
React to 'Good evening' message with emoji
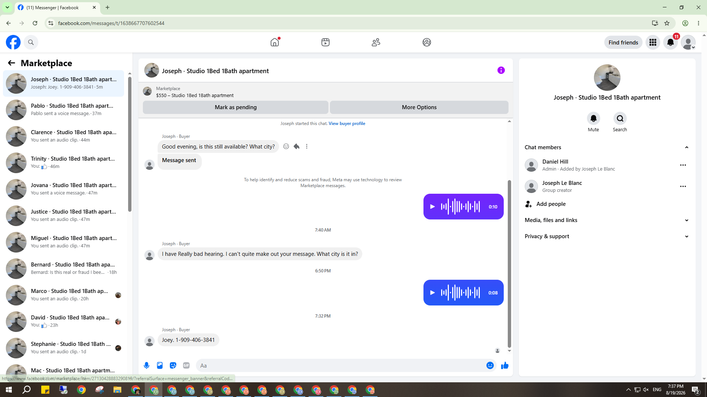286,146
